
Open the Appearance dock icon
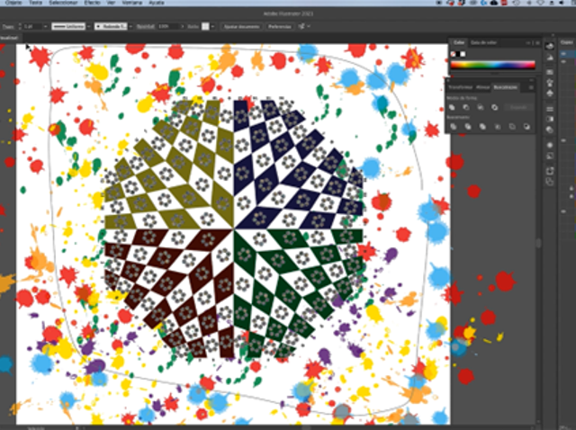click(x=550, y=145)
